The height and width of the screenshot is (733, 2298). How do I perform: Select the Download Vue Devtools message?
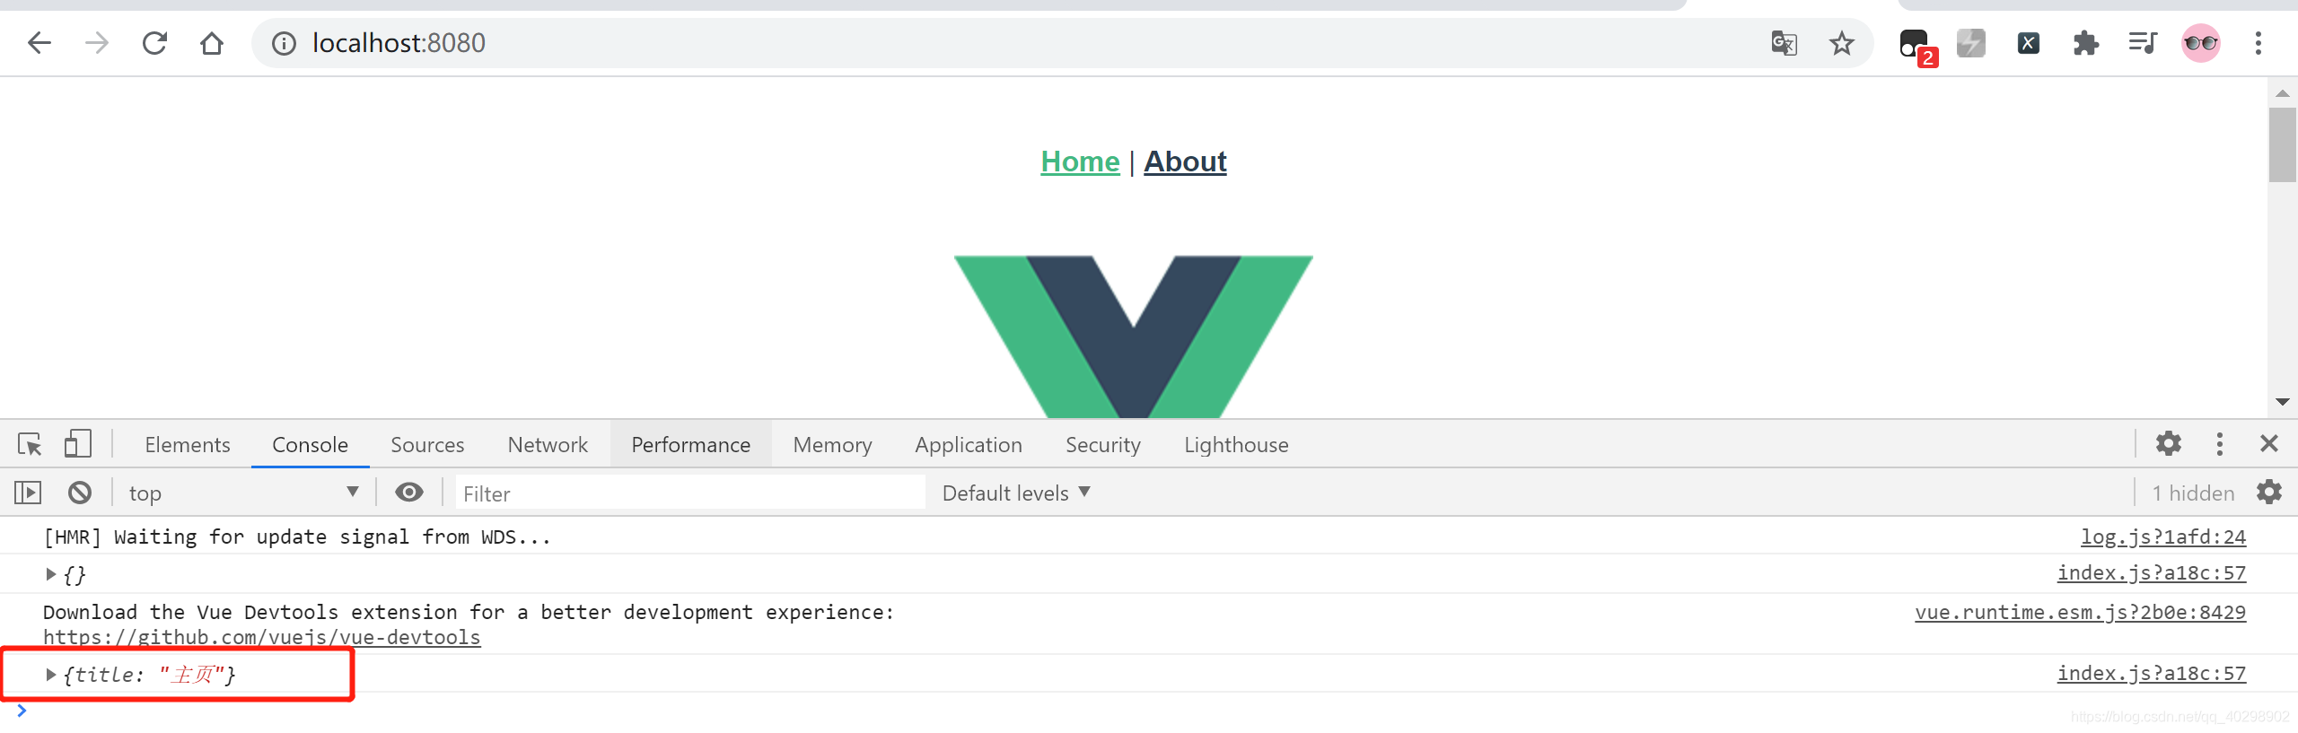pyautogui.click(x=469, y=612)
